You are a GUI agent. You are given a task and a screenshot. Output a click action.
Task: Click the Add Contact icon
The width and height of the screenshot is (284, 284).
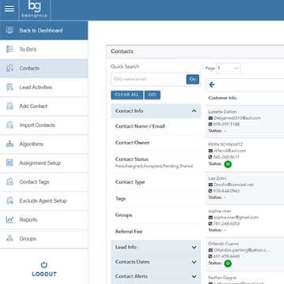(x=9, y=106)
